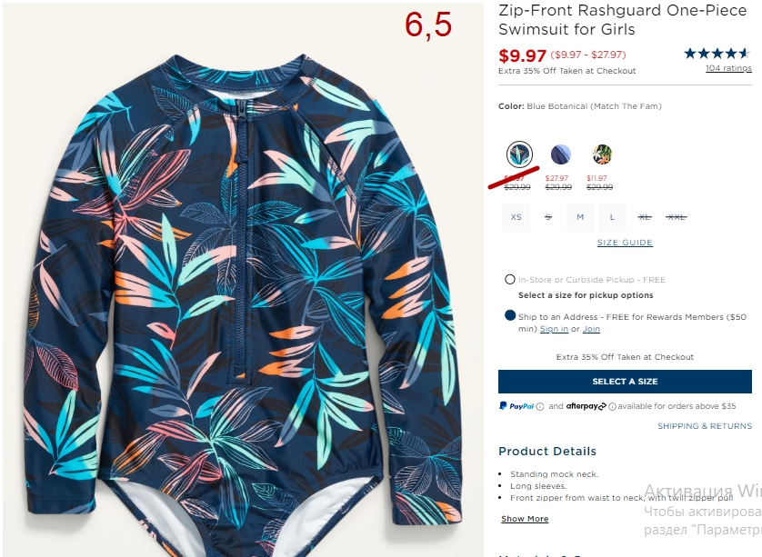Expand Product Details with Show More
The image size is (762, 557).
tap(525, 519)
